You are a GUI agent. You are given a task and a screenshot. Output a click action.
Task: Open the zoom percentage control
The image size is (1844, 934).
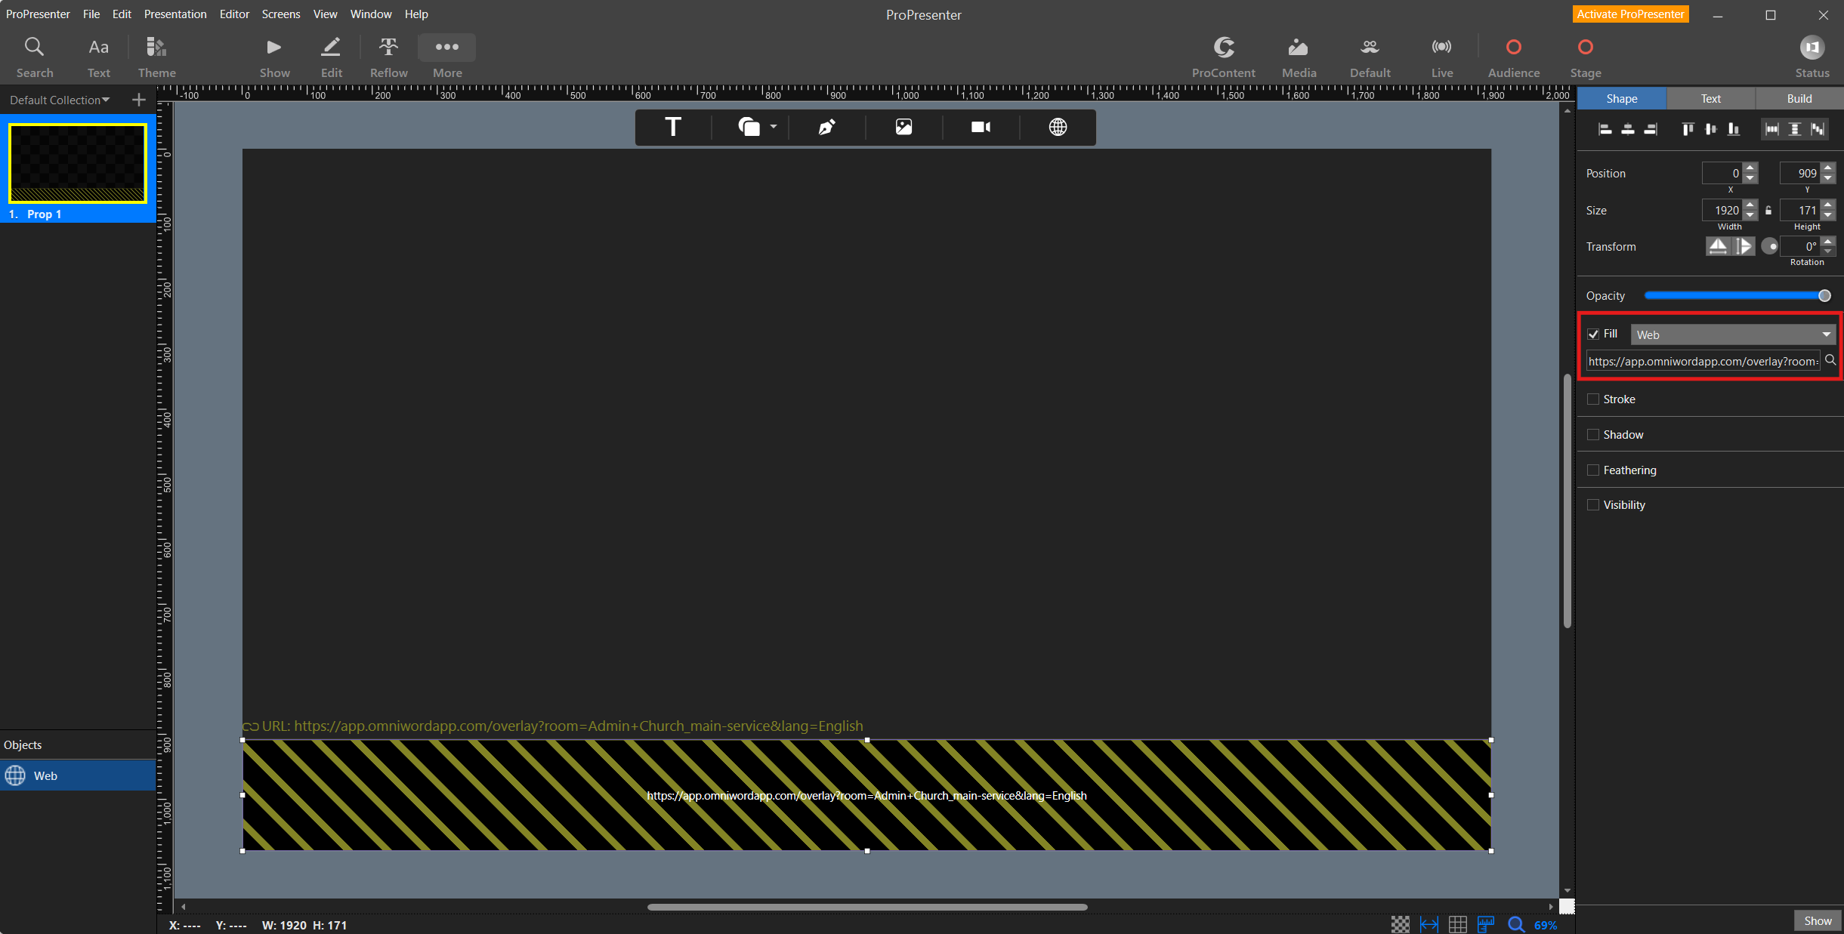click(x=1545, y=925)
